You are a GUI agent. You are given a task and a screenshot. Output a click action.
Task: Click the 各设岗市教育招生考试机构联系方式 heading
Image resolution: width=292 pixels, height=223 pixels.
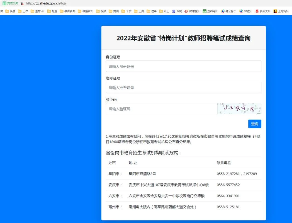point(143,153)
